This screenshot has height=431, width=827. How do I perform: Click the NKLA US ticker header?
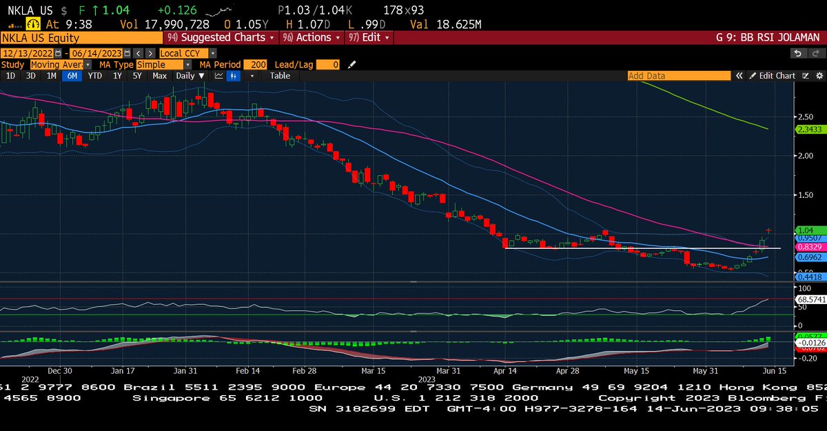click(29, 11)
